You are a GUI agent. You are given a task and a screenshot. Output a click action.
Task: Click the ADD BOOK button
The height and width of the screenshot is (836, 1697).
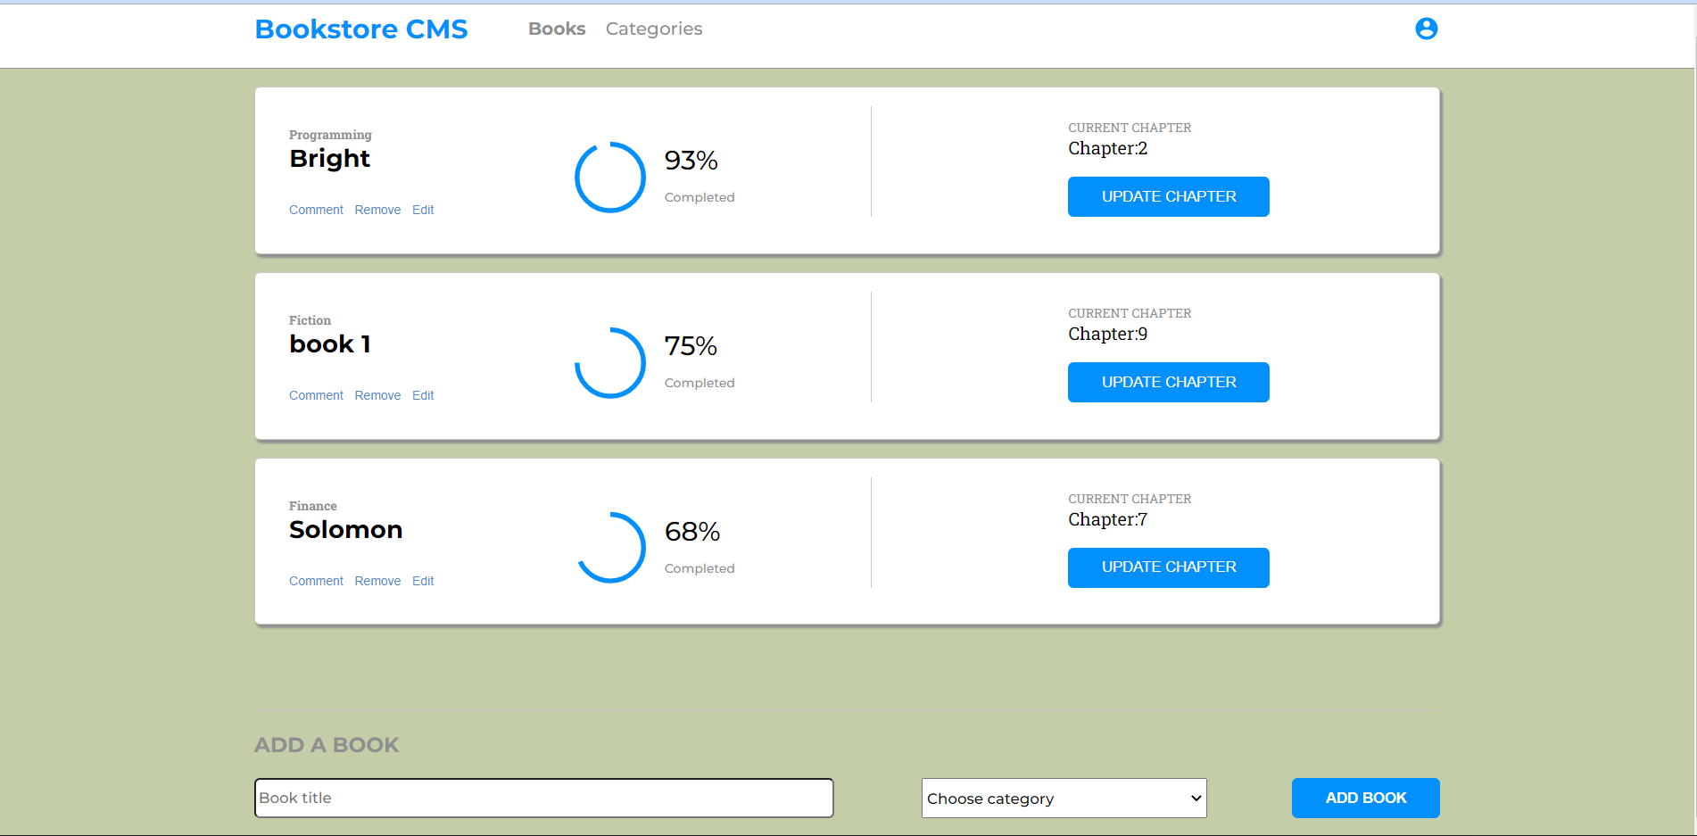pyautogui.click(x=1366, y=798)
